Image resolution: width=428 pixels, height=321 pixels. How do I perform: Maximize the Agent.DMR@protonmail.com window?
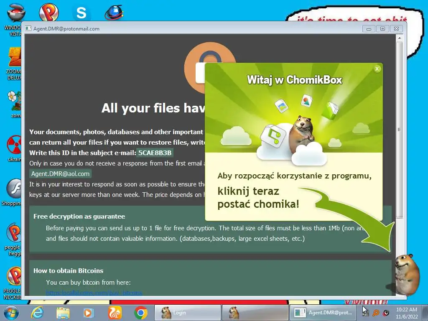tap(382, 29)
